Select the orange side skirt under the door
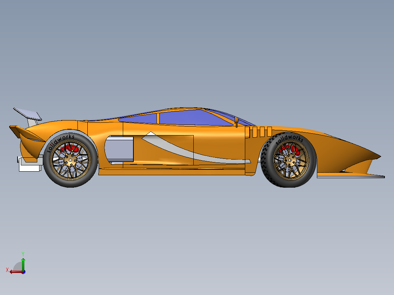The height and width of the screenshot is (295, 394). point(172,172)
